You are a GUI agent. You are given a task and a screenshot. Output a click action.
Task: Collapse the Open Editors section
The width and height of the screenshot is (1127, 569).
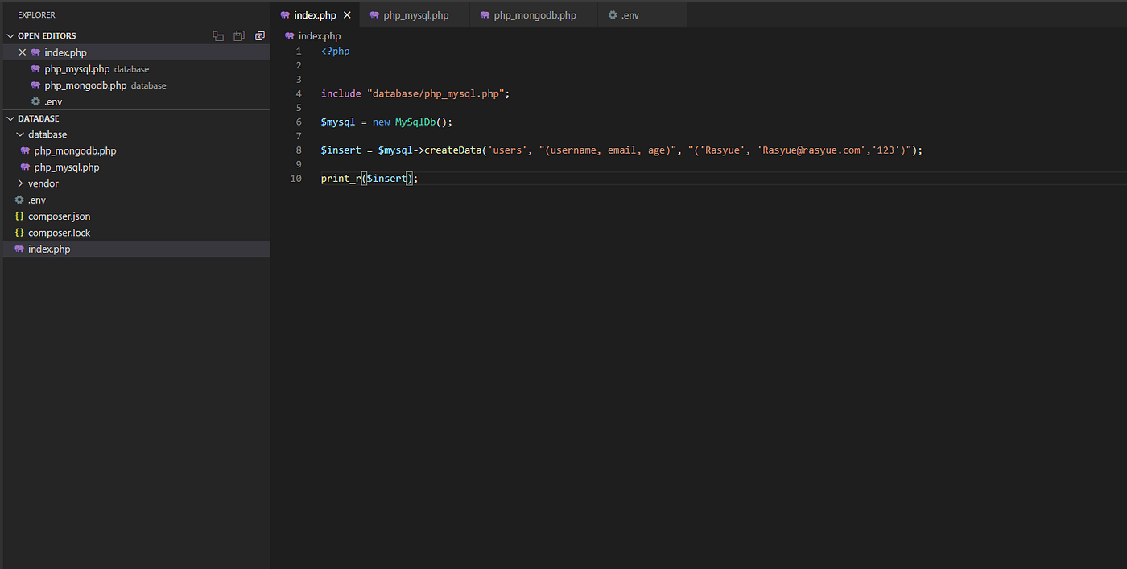tap(10, 36)
